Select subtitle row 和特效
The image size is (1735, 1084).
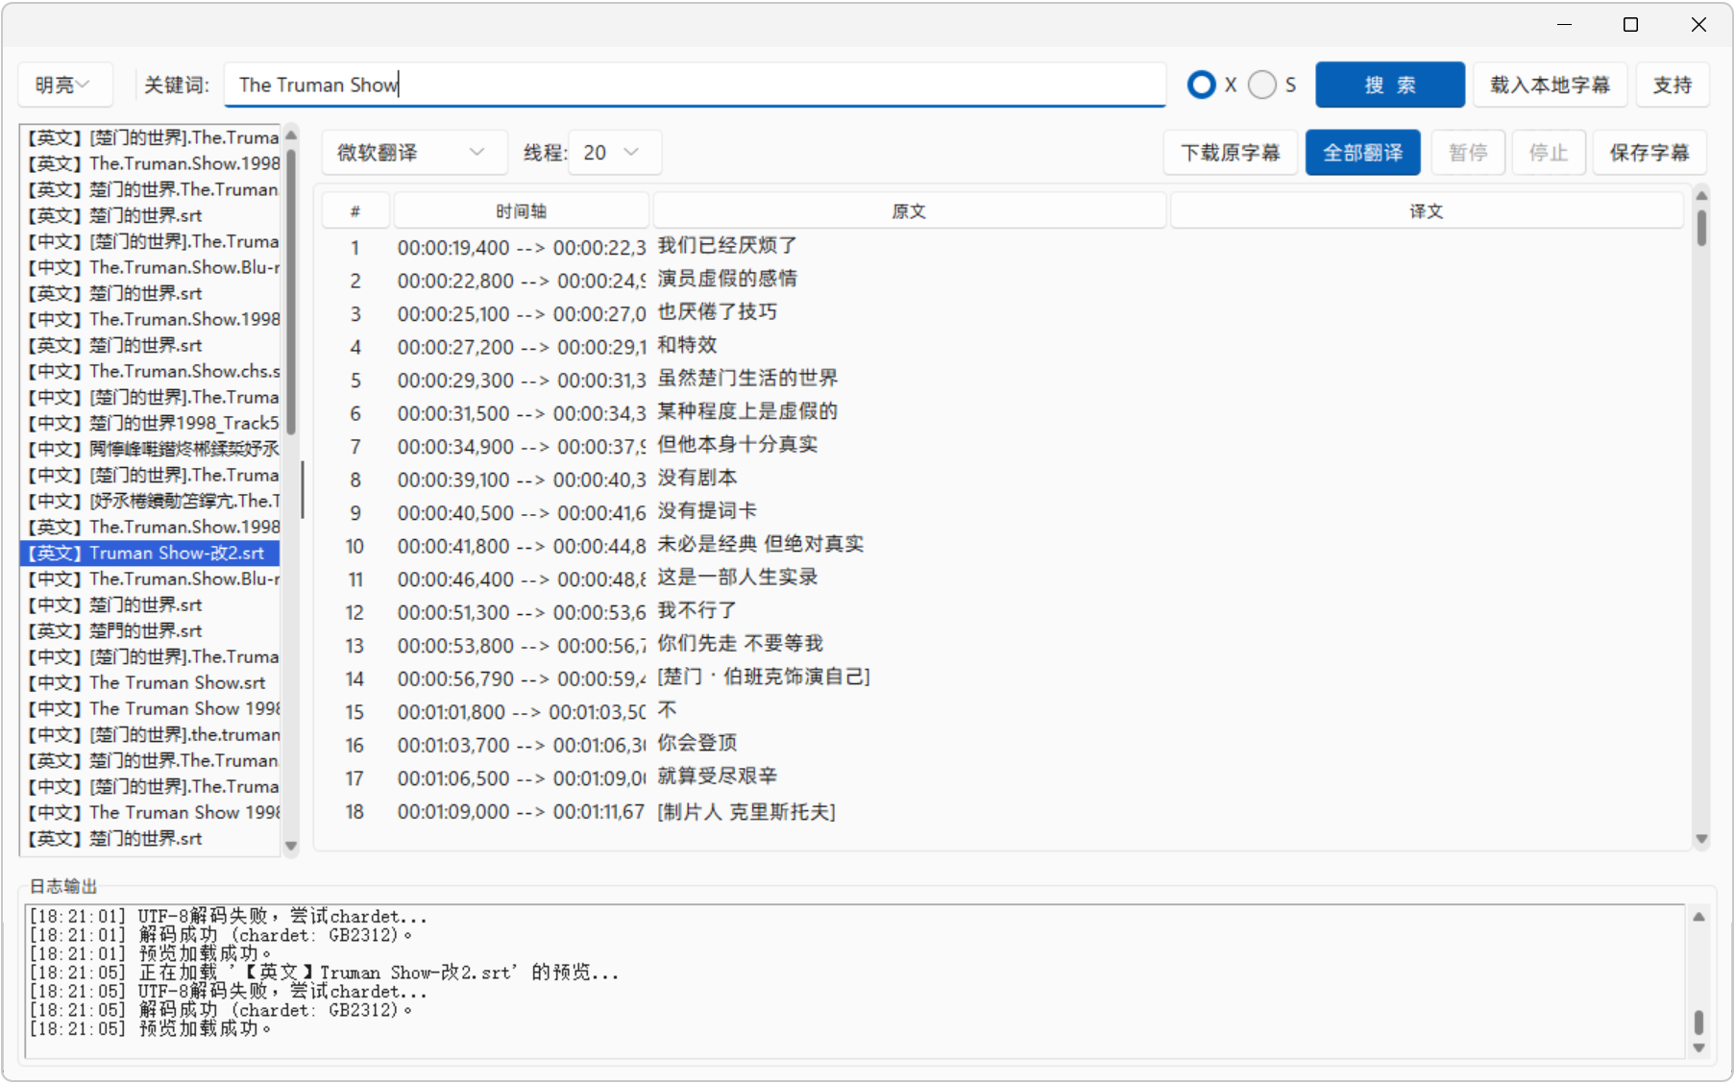click(x=1003, y=346)
